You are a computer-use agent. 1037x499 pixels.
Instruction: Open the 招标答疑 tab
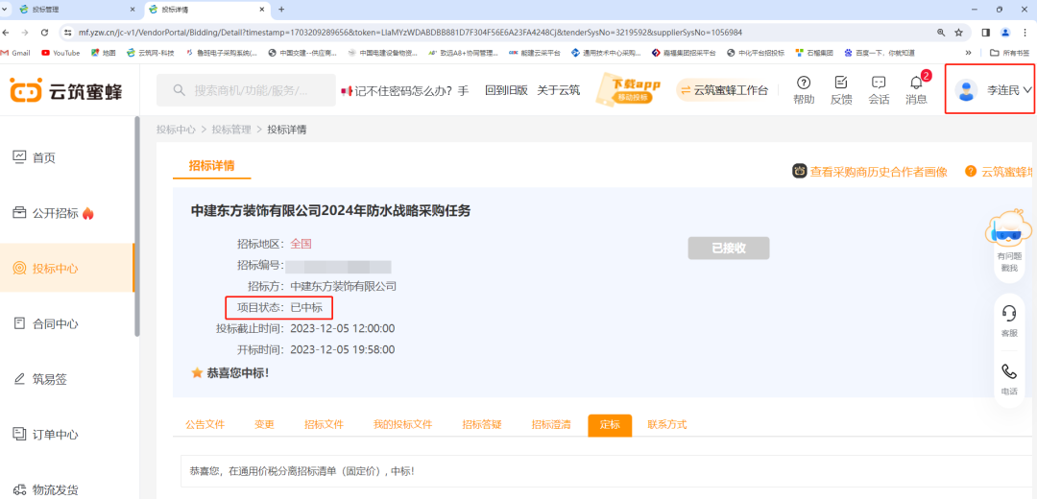[482, 425]
